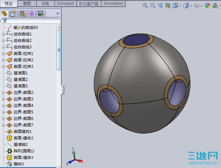This screenshot has height=168, width=221.
Task: Open the DimXpertManager crosshair tab
Action: coord(32,14)
